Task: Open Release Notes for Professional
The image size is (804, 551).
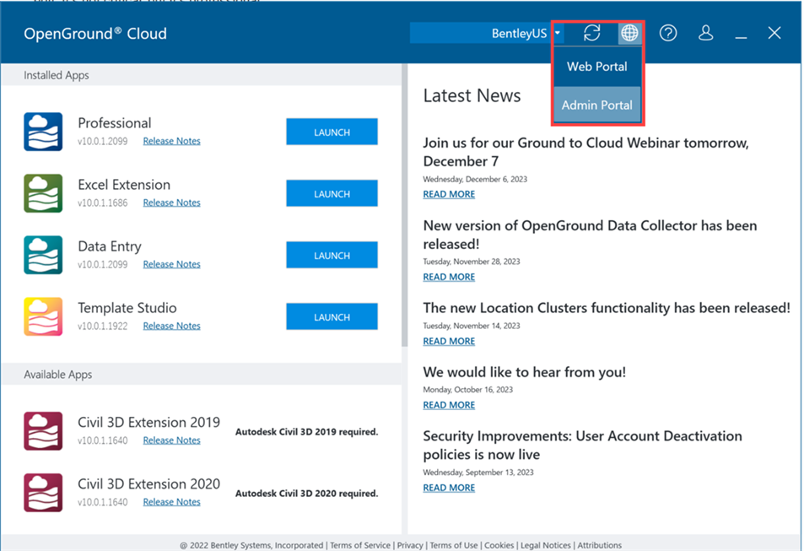Action: [171, 141]
